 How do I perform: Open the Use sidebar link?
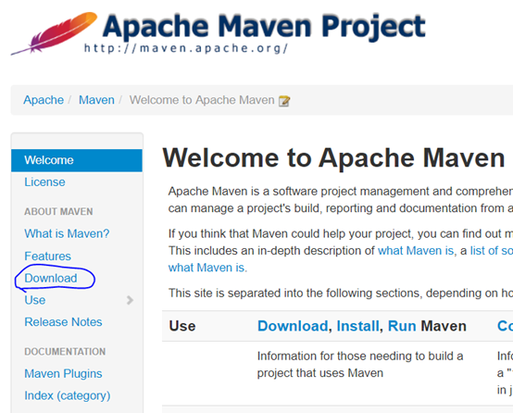(x=35, y=300)
